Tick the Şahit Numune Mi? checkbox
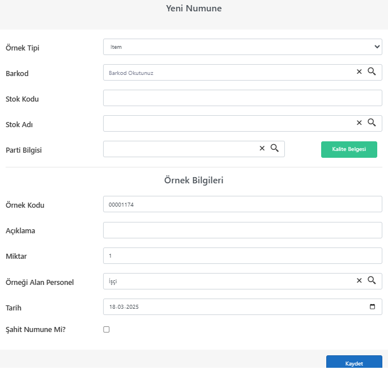This screenshot has width=388, height=378. pos(106,329)
